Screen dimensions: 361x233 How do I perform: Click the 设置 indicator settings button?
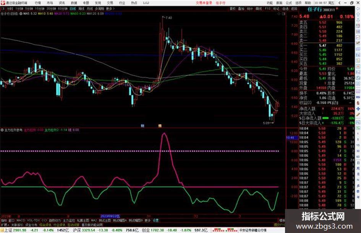(x=155, y=220)
